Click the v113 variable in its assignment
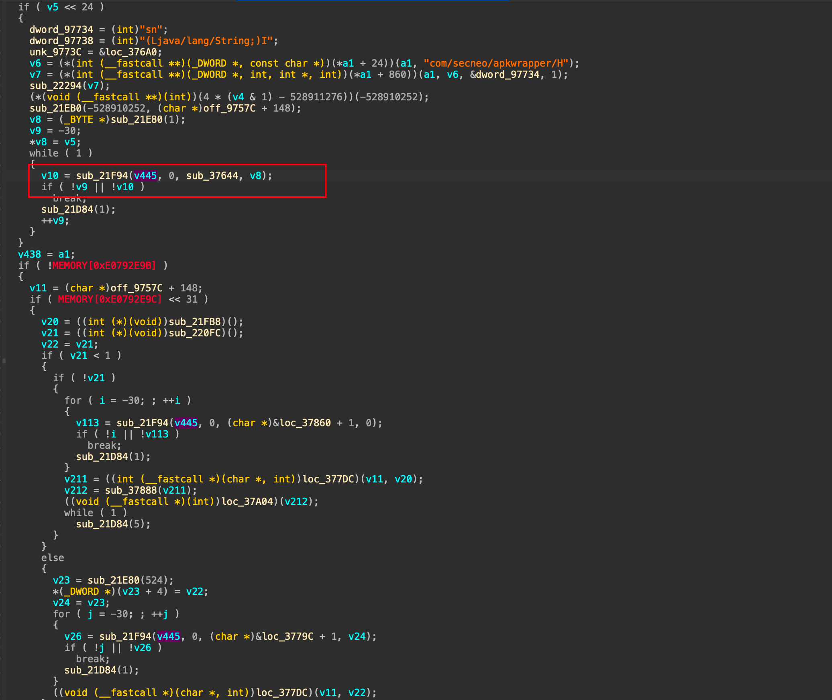This screenshot has width=832, height=700. click(x=87, y=423)
